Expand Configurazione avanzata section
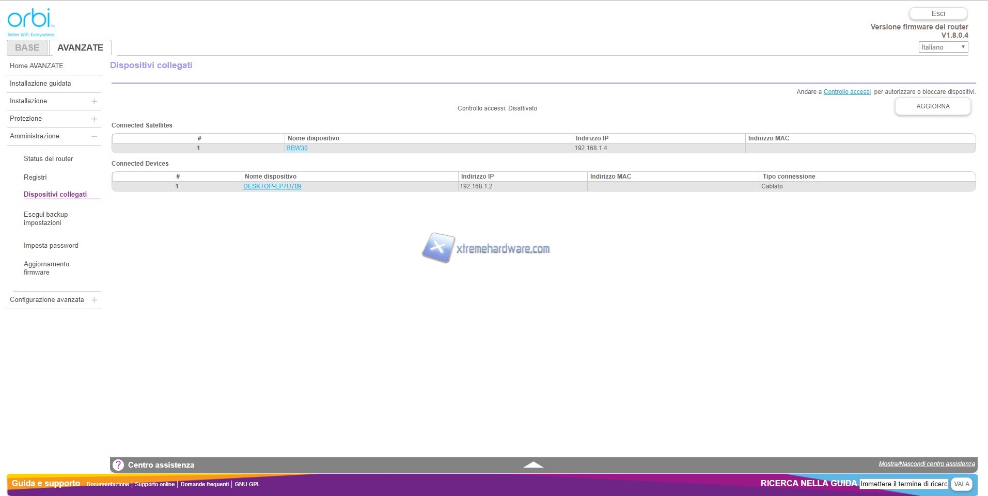The width and height of the screenshot is (988, 496). click(94, 300)
